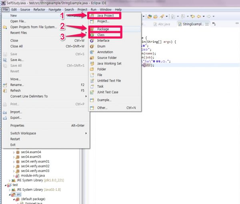
Task: Open the Refactor menu in menu bar
Action: point(39,9)
